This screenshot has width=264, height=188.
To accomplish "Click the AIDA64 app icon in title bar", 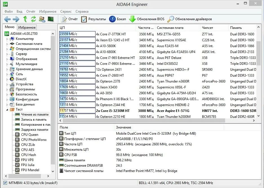I will [x=5, y=4].
